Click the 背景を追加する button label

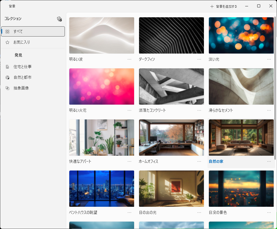(226, 7)
